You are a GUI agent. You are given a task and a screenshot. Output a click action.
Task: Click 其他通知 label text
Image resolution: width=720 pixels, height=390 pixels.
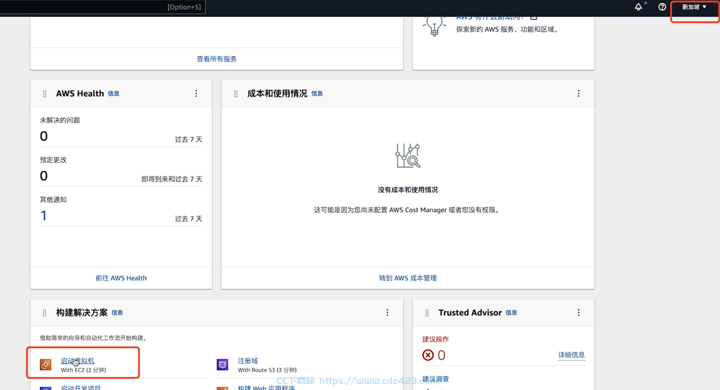[53, 200]
